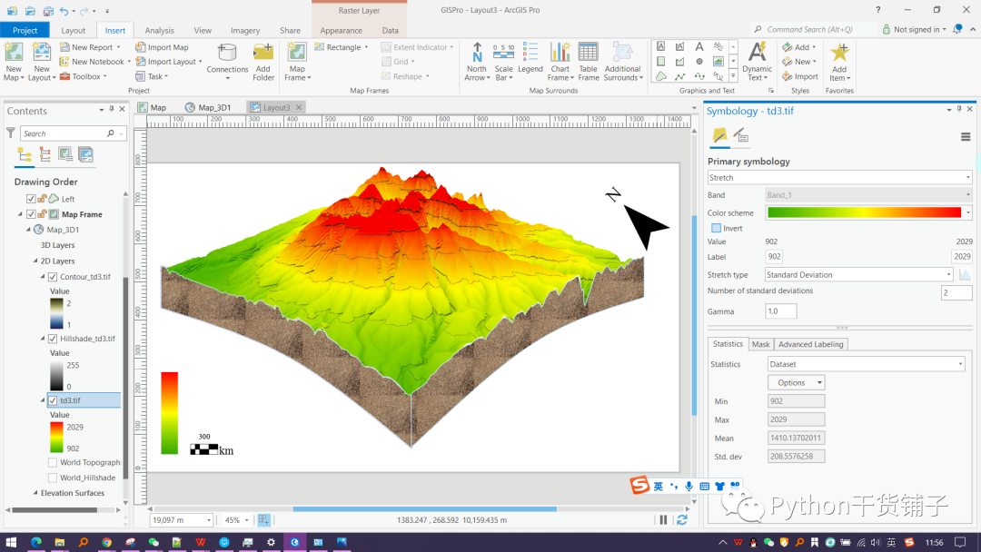Uncheck the td3.tif layer
The image size is (981, 552).
(x=53, y=400)
